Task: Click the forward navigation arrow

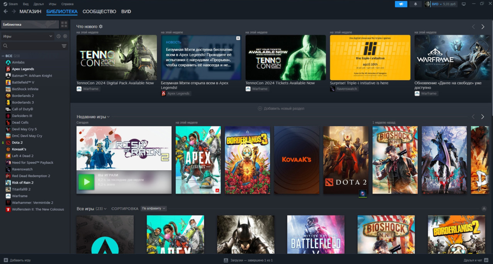Action: [14, 12]
